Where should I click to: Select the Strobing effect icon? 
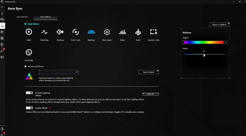[x=60, y=32]
